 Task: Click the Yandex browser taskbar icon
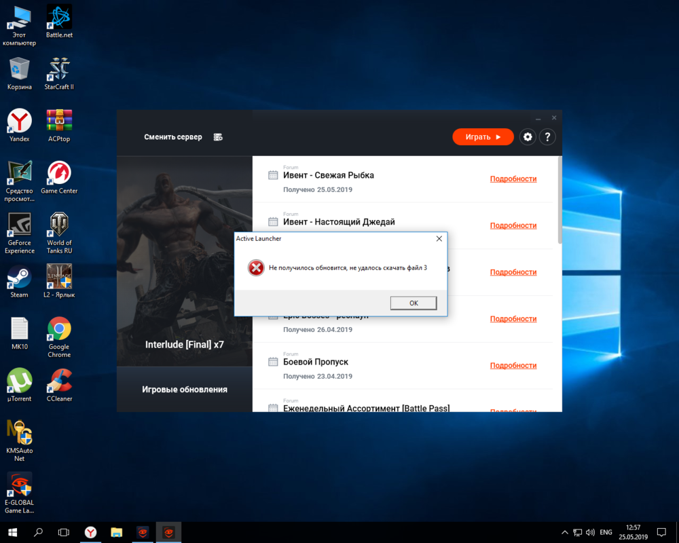click(90, 533)
